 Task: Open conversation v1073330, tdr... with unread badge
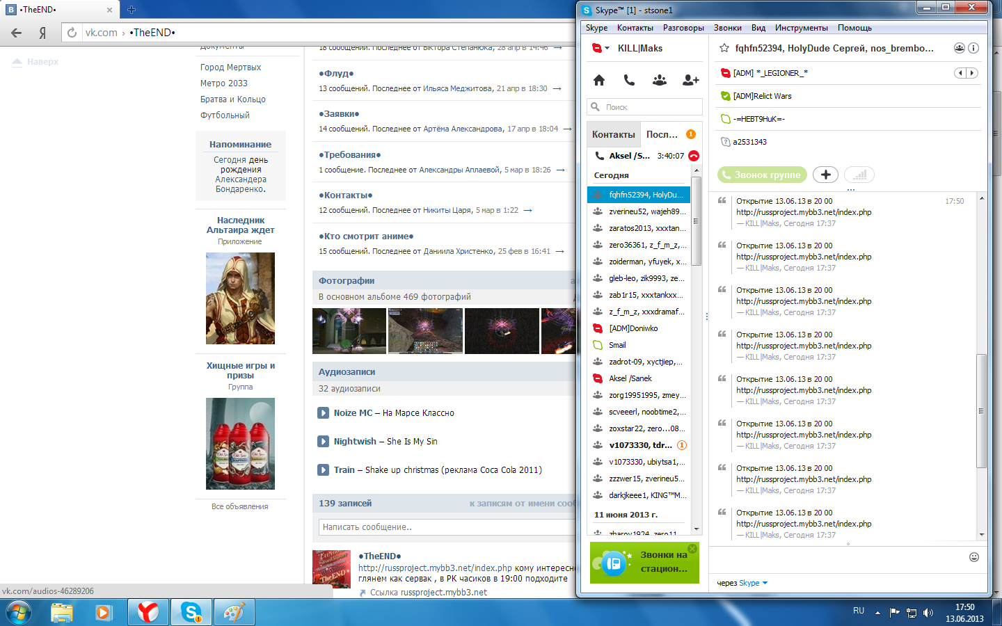(x=639, y=445)
